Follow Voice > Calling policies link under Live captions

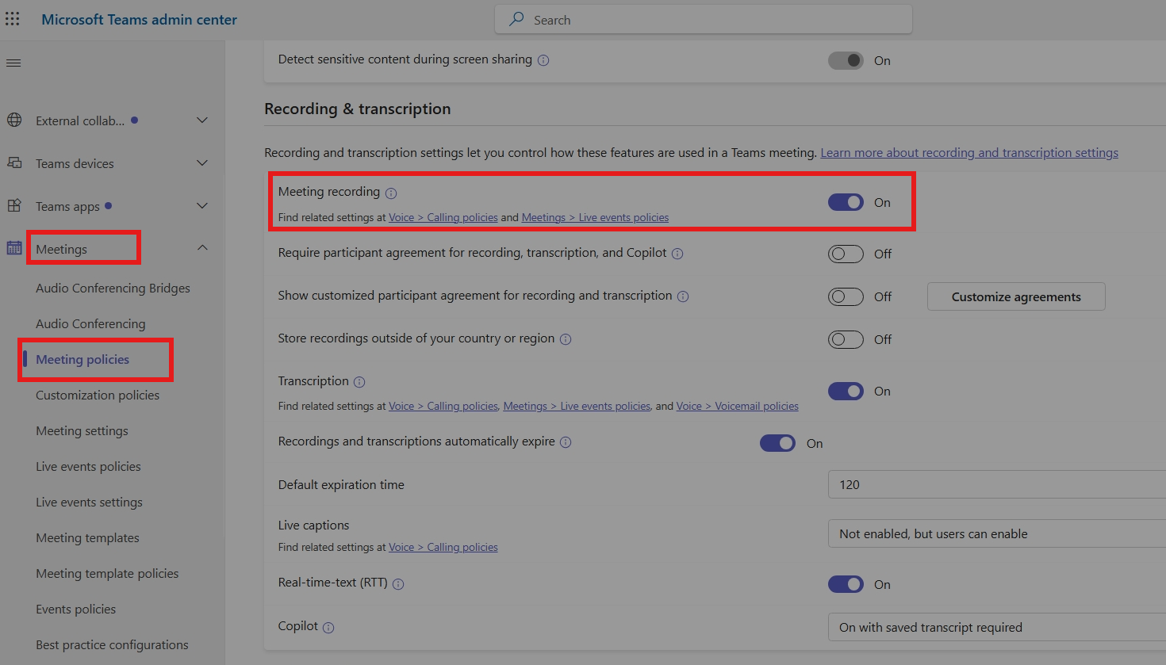[x=443, y=547]
